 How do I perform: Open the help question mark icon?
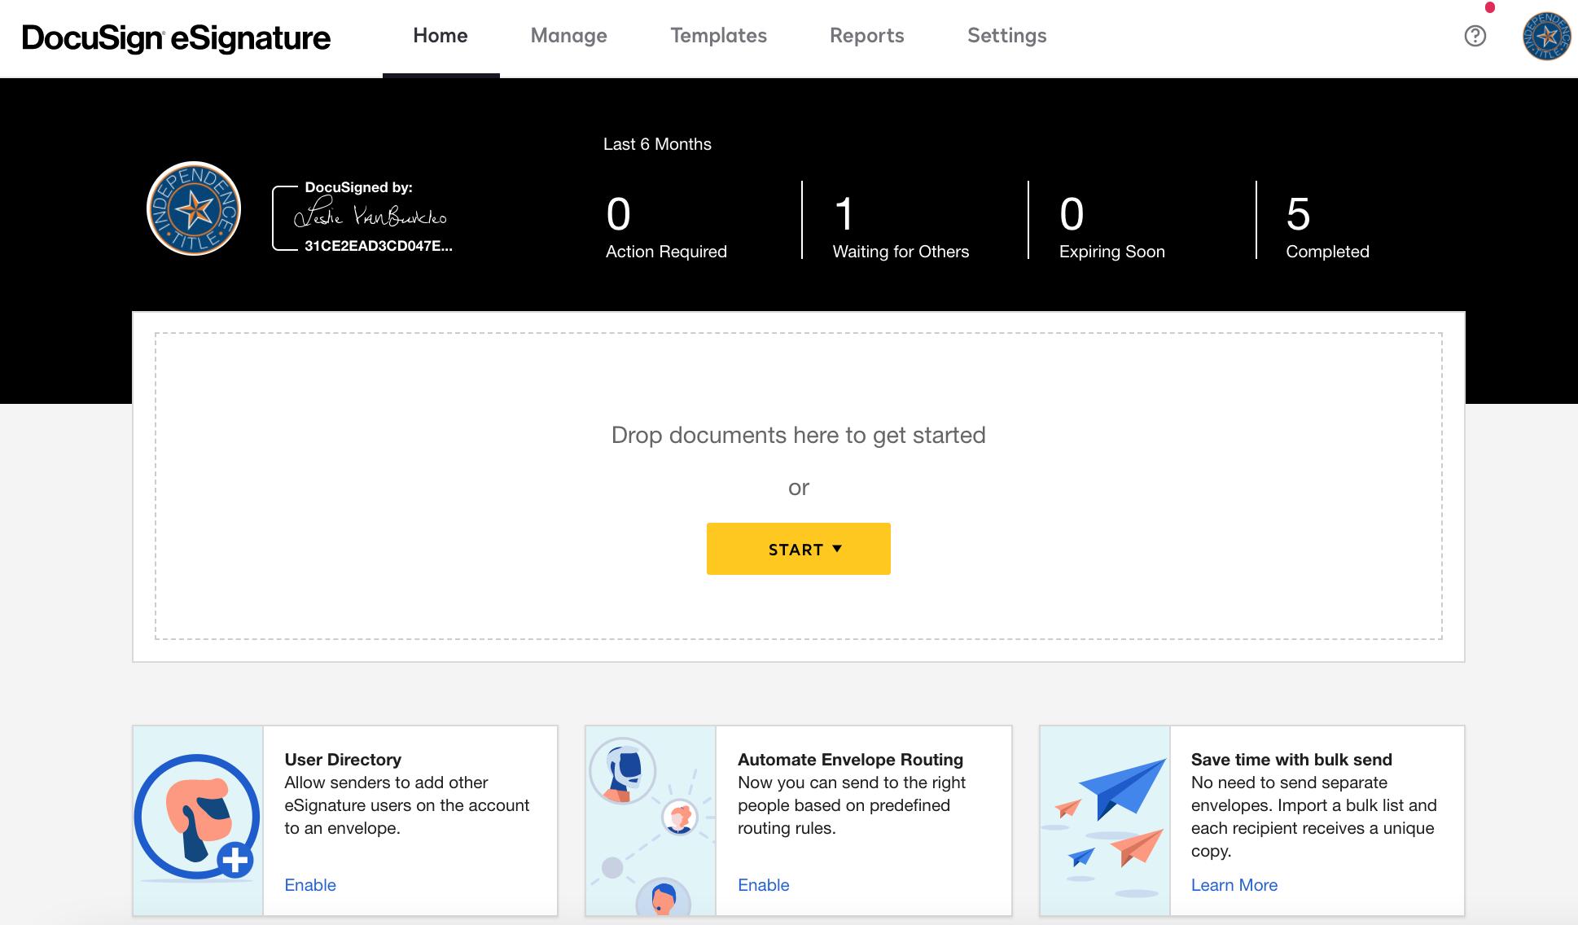(1475, 36)
